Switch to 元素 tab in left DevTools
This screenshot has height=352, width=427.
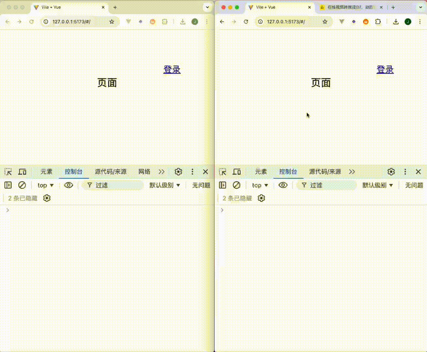46,172
